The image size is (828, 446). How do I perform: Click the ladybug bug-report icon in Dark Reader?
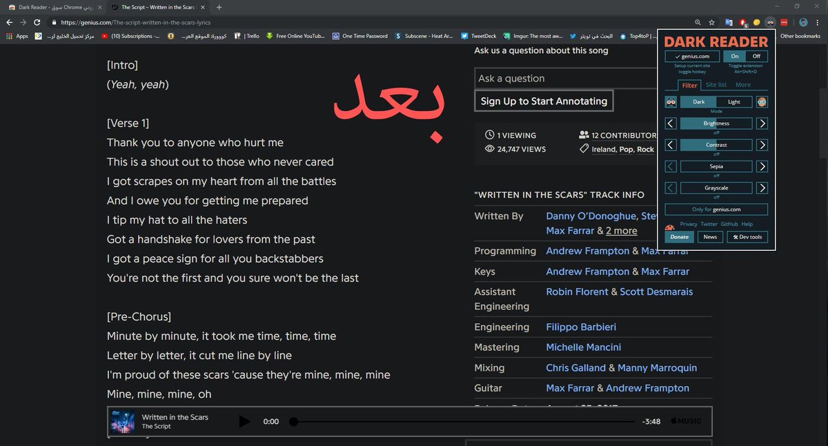(x=669, y=227)
